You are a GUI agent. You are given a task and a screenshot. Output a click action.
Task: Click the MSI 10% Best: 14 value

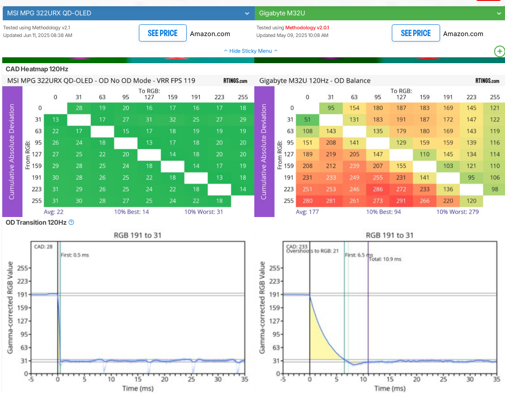click(x=131, y=212)
